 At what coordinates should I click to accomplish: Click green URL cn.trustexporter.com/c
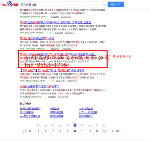(x=31, y=97)
